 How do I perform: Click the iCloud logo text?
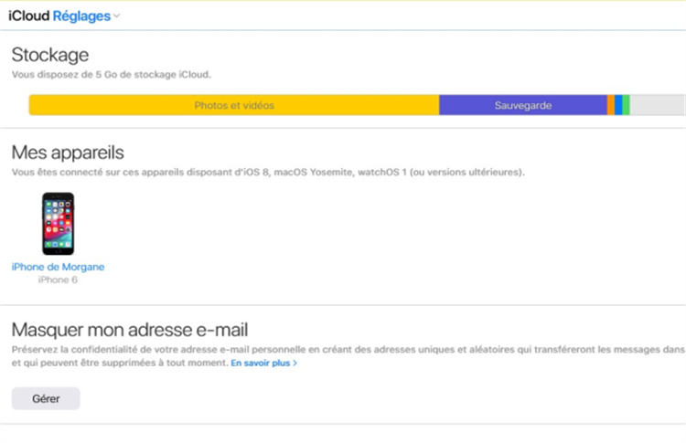[28, 16]
